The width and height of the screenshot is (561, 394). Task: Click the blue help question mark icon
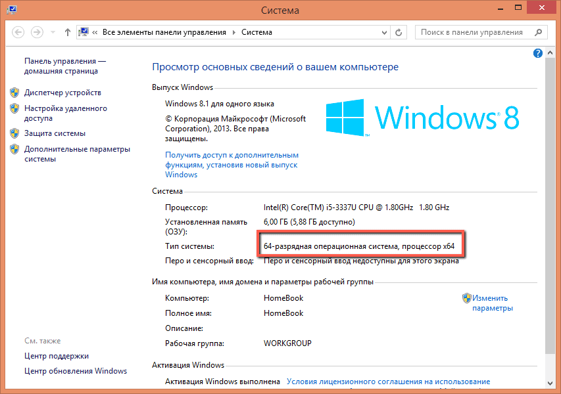(537, 53)
